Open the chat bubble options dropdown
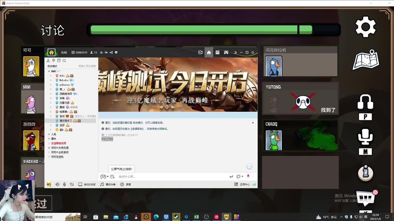The width and height of the screenshot is (394, 221). (240, 176)
